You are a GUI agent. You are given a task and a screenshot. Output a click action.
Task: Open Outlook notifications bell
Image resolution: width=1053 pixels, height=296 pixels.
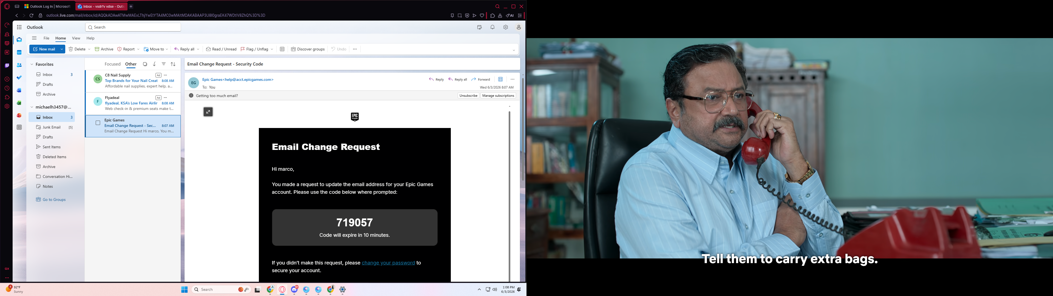[x=492, y=27]
